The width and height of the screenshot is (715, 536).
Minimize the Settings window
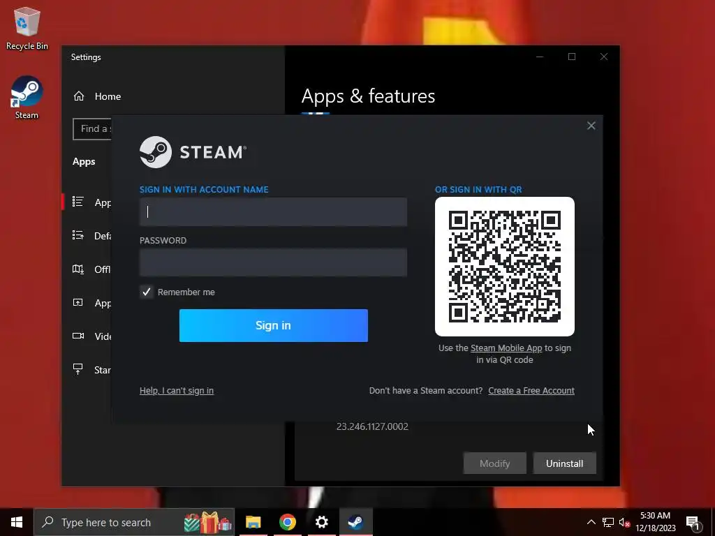tap(540, 57)
